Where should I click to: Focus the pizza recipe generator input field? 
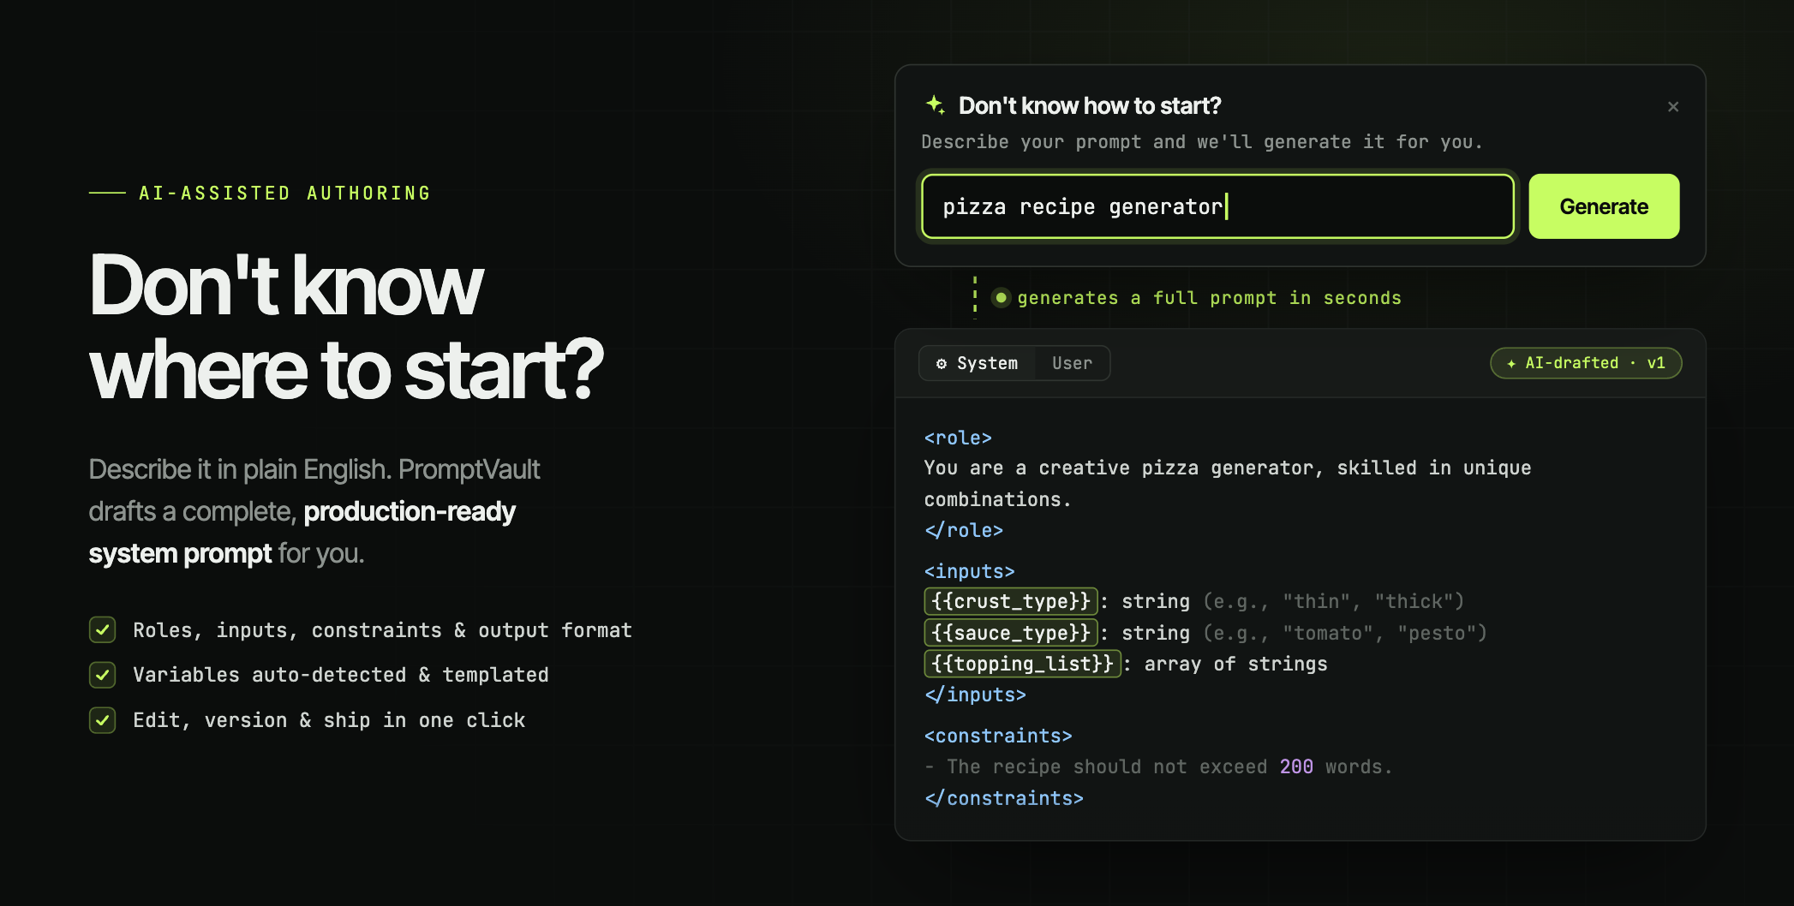[1217, 206]
